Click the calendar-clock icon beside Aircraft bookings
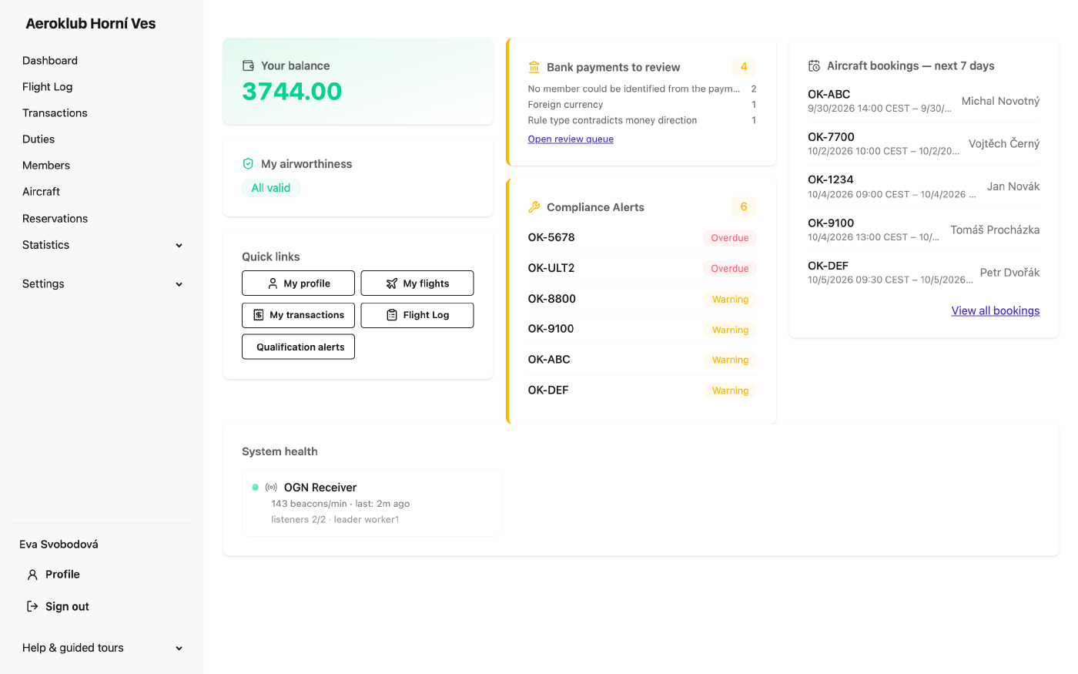1078x674 pixels. (814, 66)
